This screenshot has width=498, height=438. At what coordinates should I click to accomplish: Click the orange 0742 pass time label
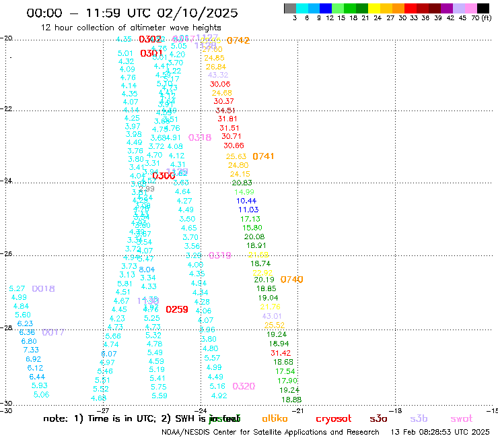[238, 40]
